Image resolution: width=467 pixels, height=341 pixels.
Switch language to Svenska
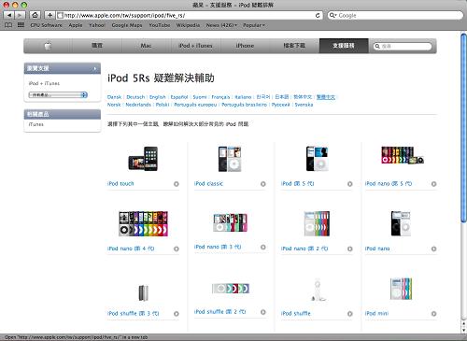click(304, 105)
